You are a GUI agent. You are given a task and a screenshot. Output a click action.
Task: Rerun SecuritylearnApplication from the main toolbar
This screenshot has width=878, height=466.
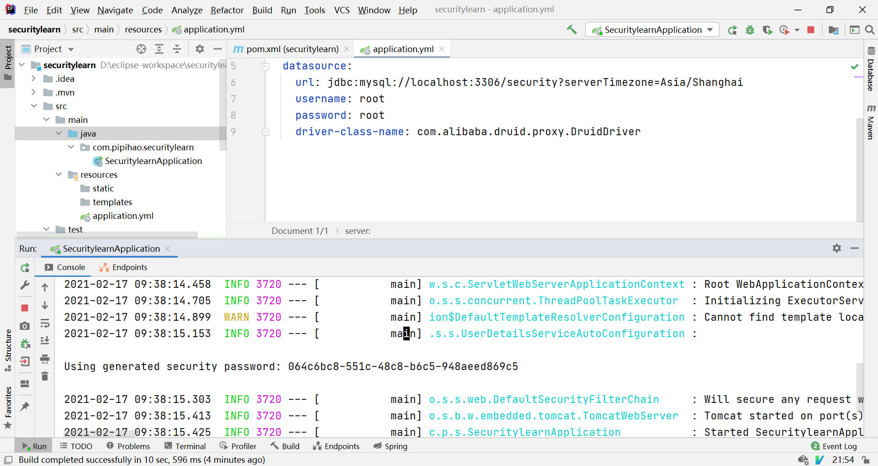pyautogui.click(x=732, y=30)
